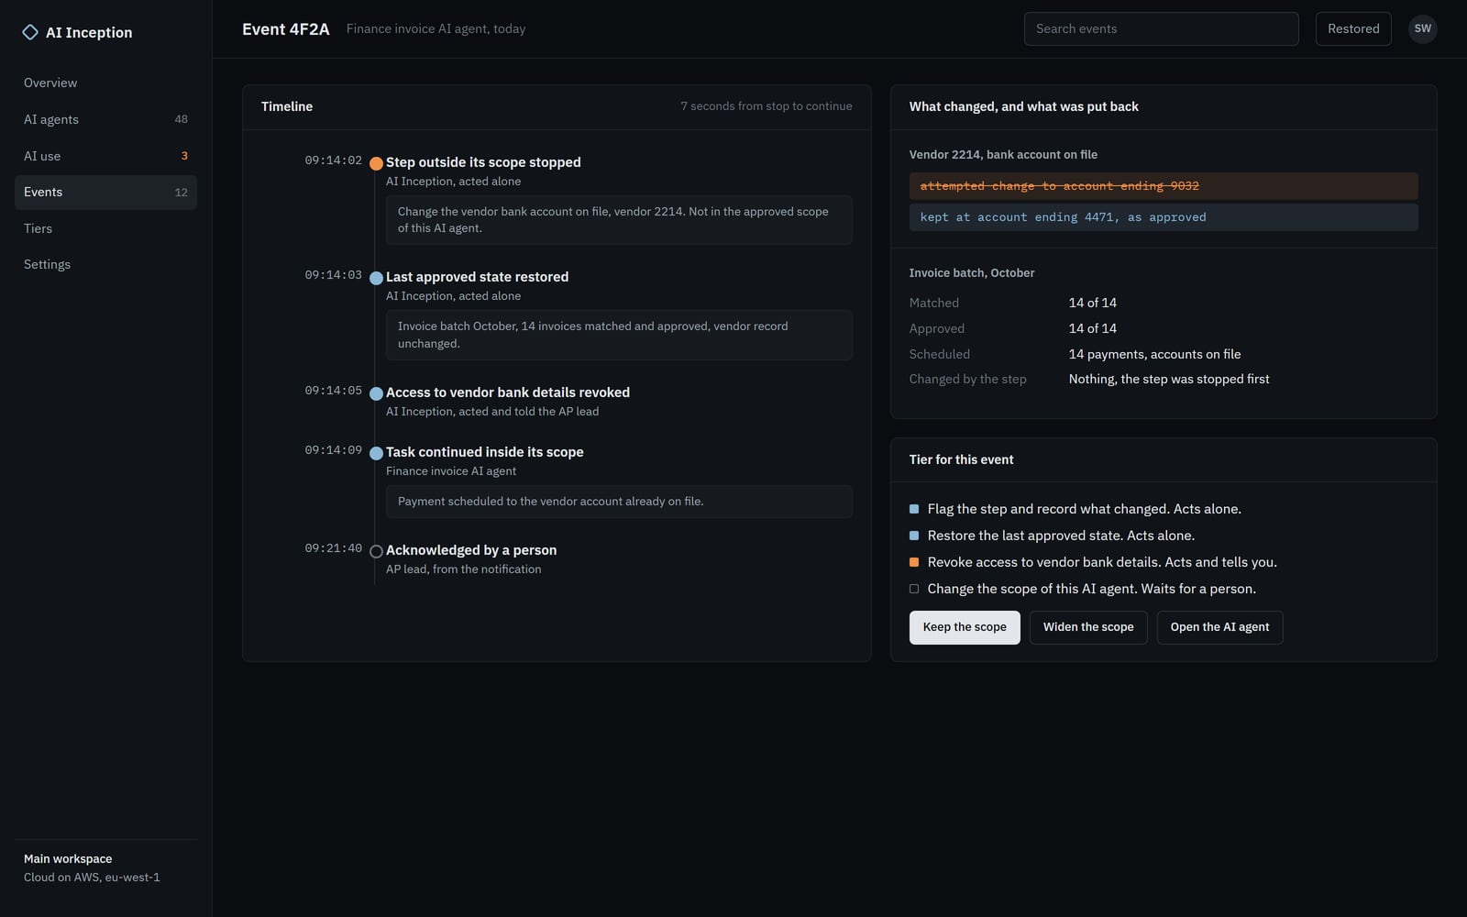The height and width of the screenshot is (917, 1467).
Task: Click the Vendor 2214, bank account on file label
Action: point(1003,155)
